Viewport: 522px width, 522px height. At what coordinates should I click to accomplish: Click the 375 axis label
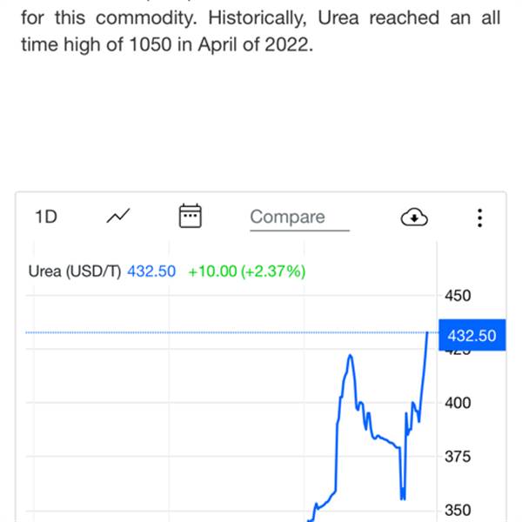[x=458, y=457]
